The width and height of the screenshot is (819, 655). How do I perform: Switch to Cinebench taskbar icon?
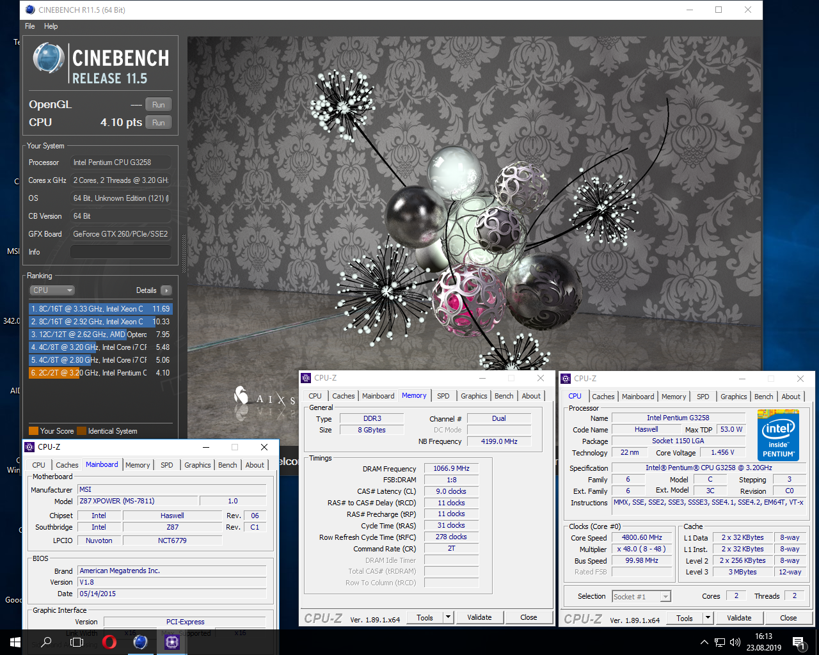140,642
